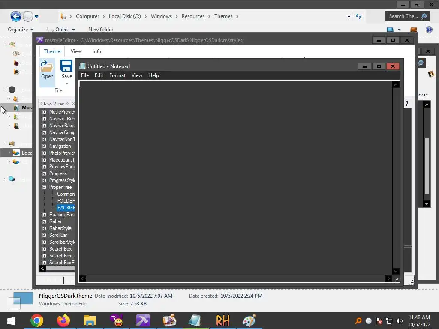Open Paint palette icon on the taskbar
The image size is (439, 329).
[x=249, y=320]
